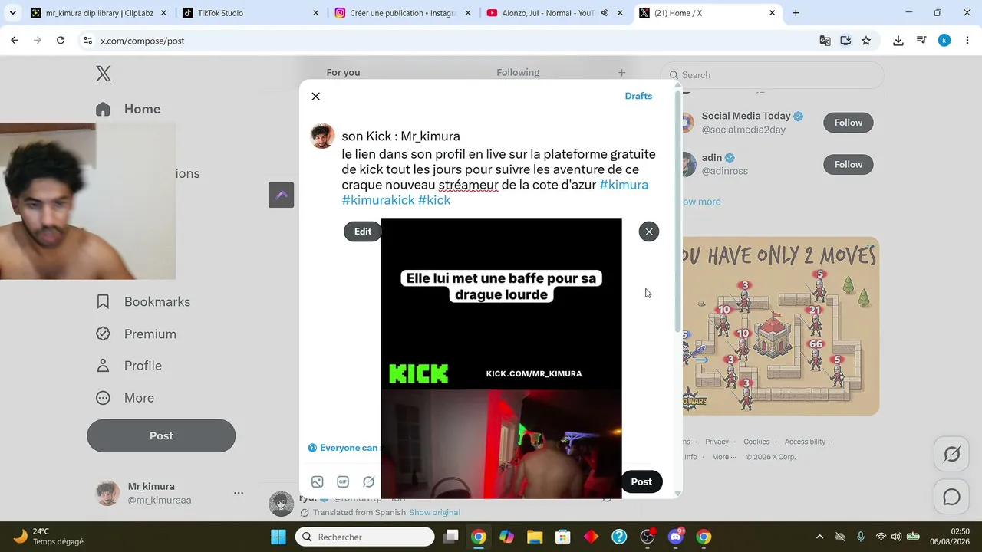982x552 pixels.
Task: Click the #kimura hashtag in post text
Action: [x=624, y=185]
